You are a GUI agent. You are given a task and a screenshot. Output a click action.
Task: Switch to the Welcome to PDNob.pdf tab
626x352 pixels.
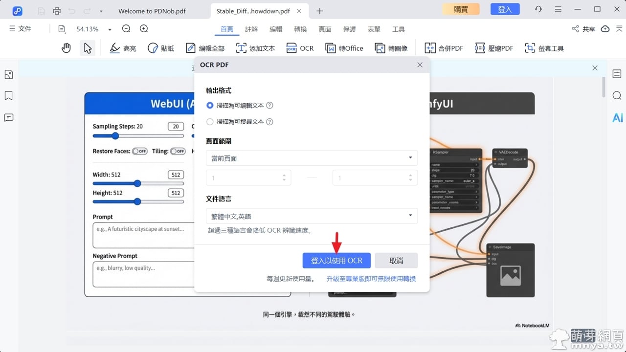[152, 11]
